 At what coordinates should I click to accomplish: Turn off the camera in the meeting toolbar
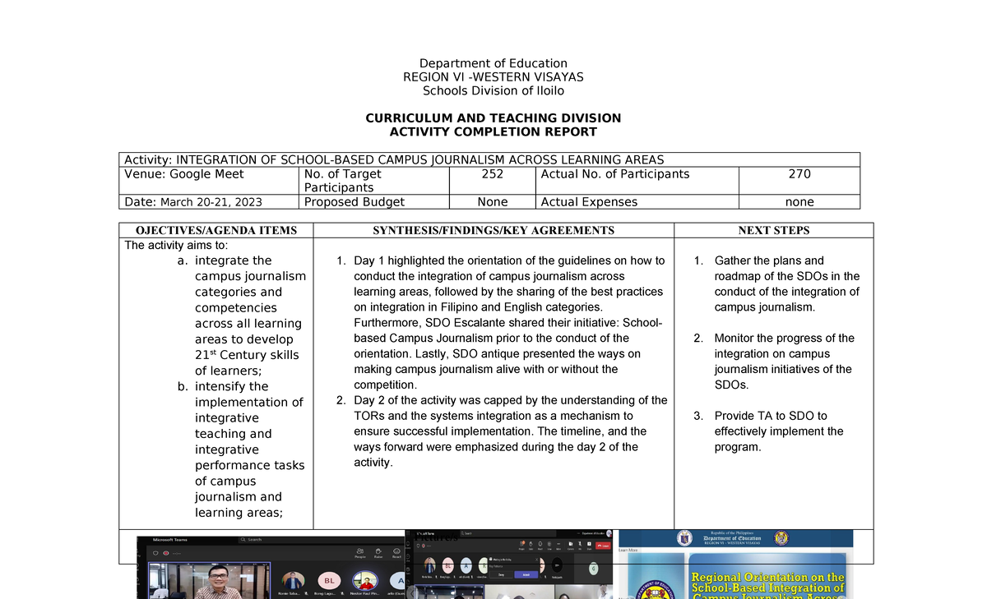pos(570,545)
